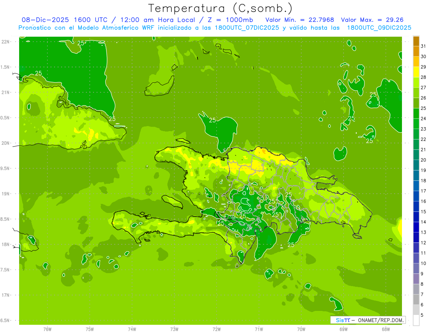Click the "72W" longitude label

point(216,329)
